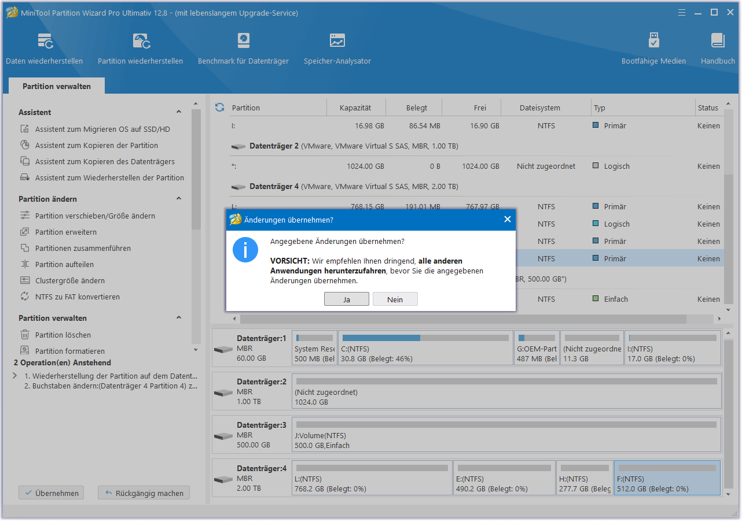Select Datenträger:3 disk icon in disk map
Image resolution: width=742 pixels, height=522 pixels.
coord(223,436)
